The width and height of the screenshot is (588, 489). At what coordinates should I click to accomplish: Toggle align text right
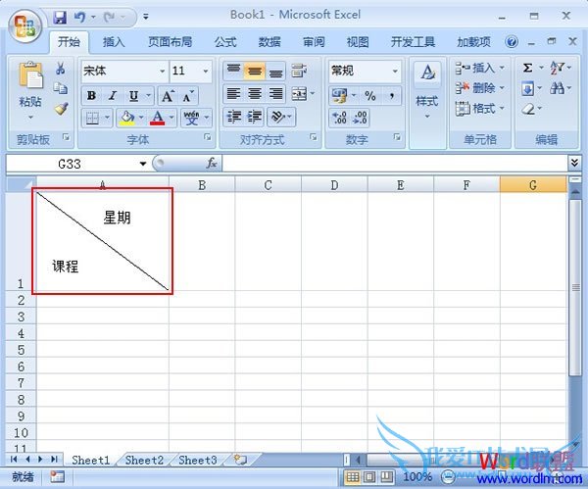(x=276, y=94)
